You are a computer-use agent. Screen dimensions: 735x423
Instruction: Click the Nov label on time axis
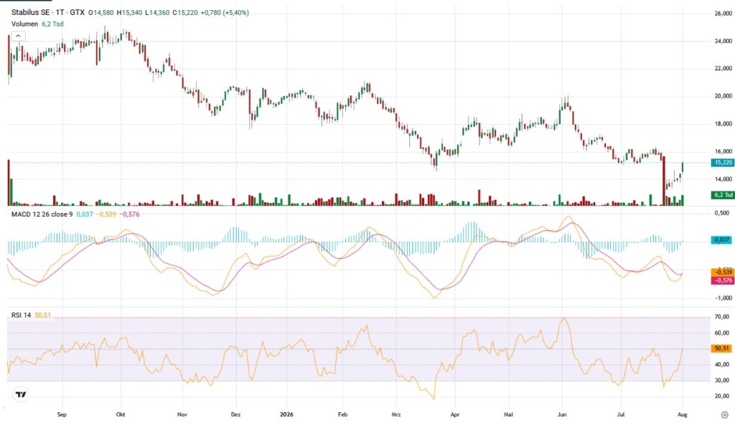point(182,414)
